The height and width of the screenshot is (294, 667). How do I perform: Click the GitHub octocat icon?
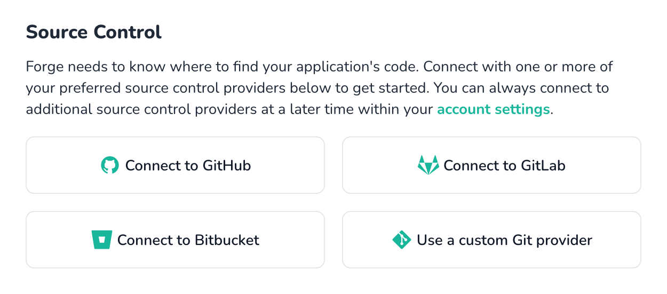coord(109,165)
